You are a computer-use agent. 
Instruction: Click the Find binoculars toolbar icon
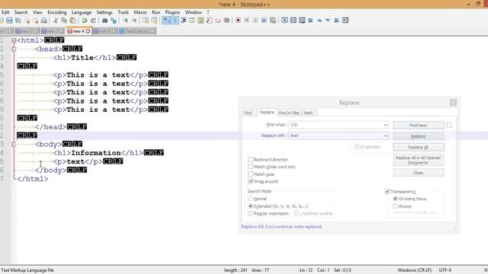coord(105,21)
